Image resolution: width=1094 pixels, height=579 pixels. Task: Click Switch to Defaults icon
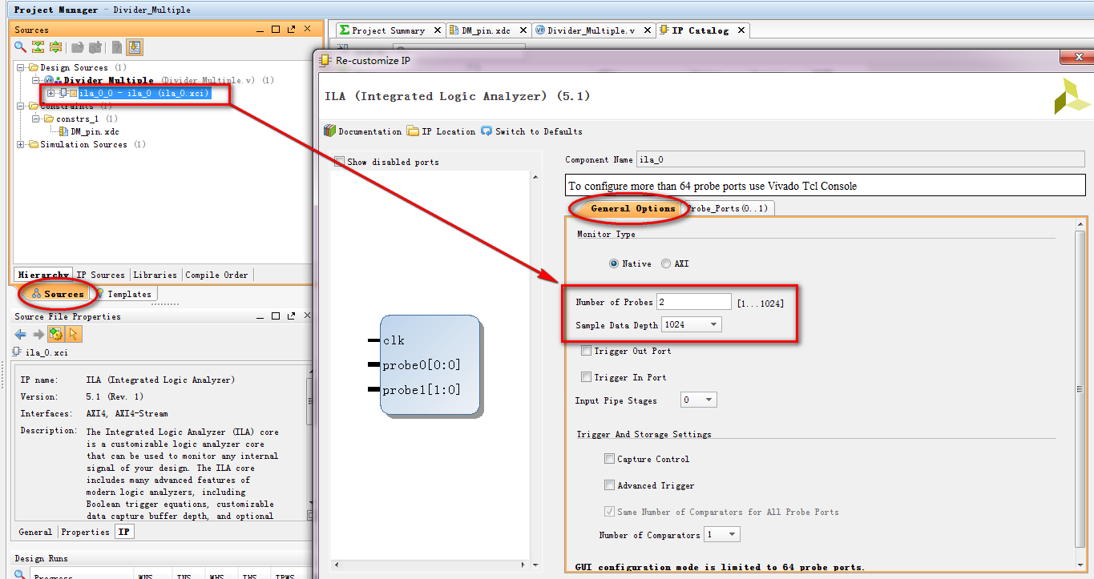(486, 131)
